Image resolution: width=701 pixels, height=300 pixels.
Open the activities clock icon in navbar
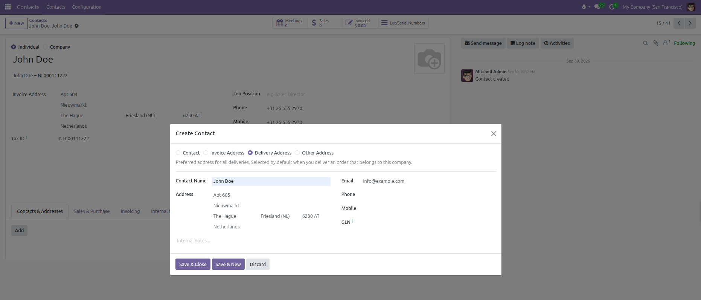pos(612,7)
